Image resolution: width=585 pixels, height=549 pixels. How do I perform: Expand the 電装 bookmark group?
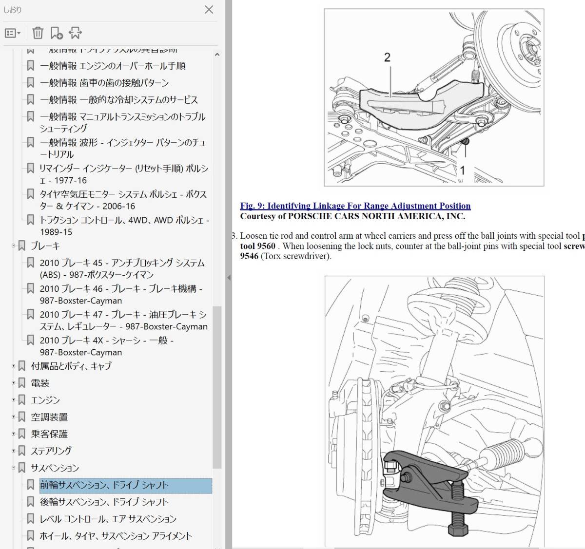point(14,383)
